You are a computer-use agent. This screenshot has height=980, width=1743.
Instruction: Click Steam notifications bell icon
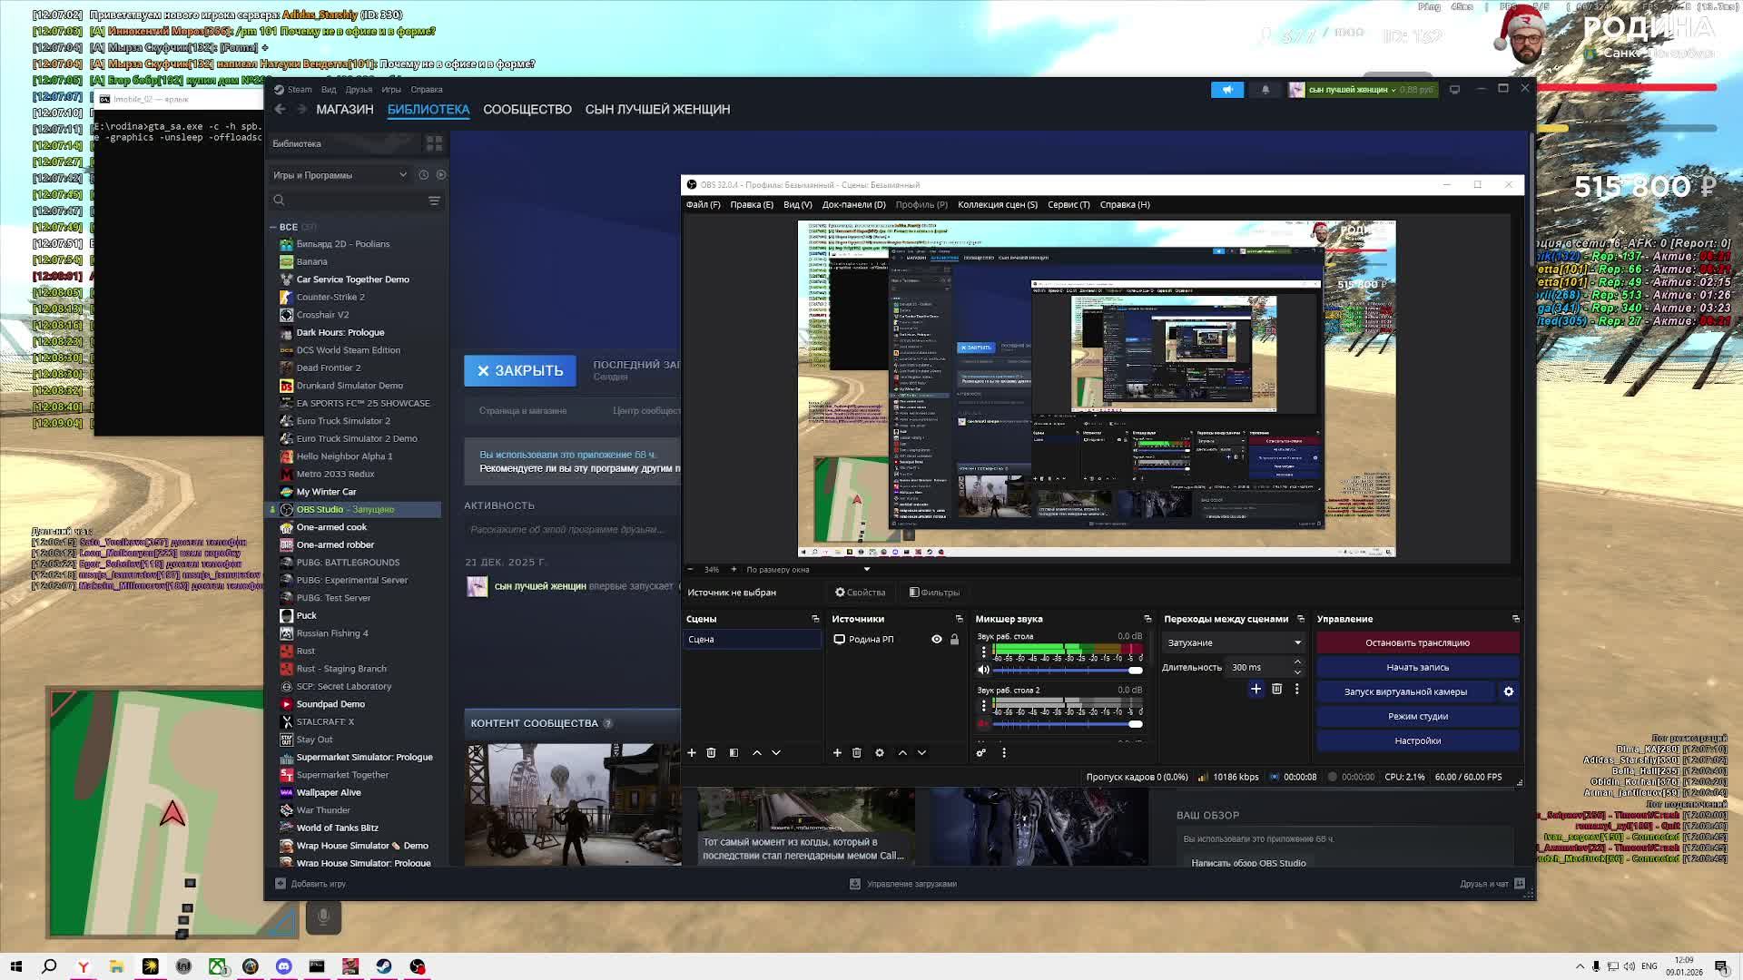1265,90
